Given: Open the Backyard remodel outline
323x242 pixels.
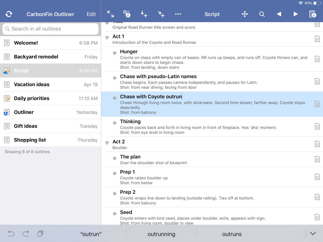Looking at the screenshot, I should click(50, 57).
